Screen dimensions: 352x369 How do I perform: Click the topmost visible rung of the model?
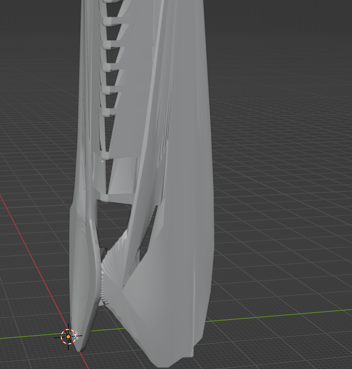pyautogui.click(x=110, y=1)
